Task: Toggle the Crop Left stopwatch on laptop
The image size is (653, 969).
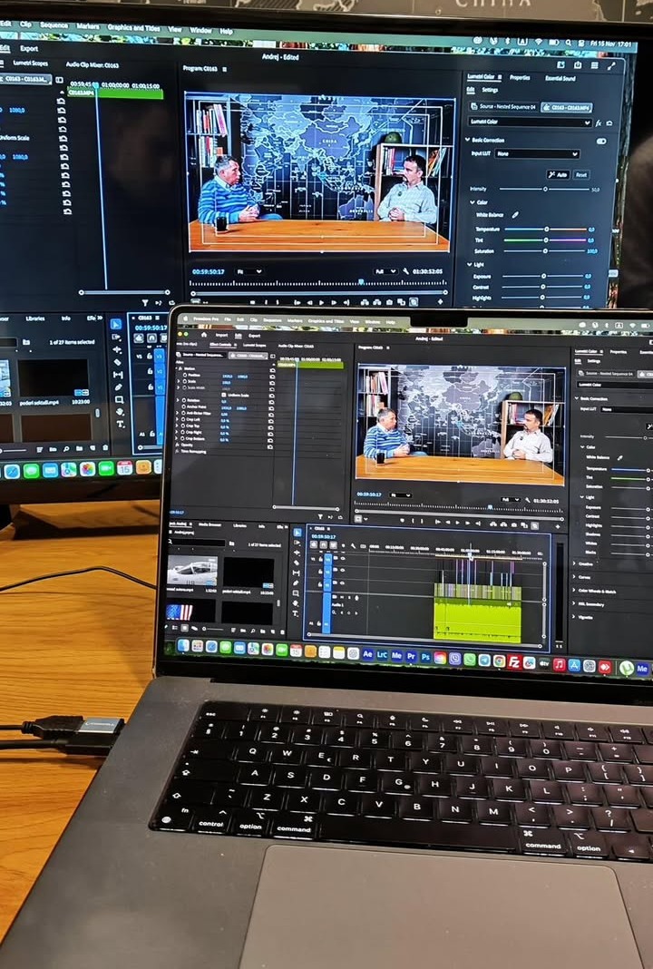Action: (x=183, y=419)
